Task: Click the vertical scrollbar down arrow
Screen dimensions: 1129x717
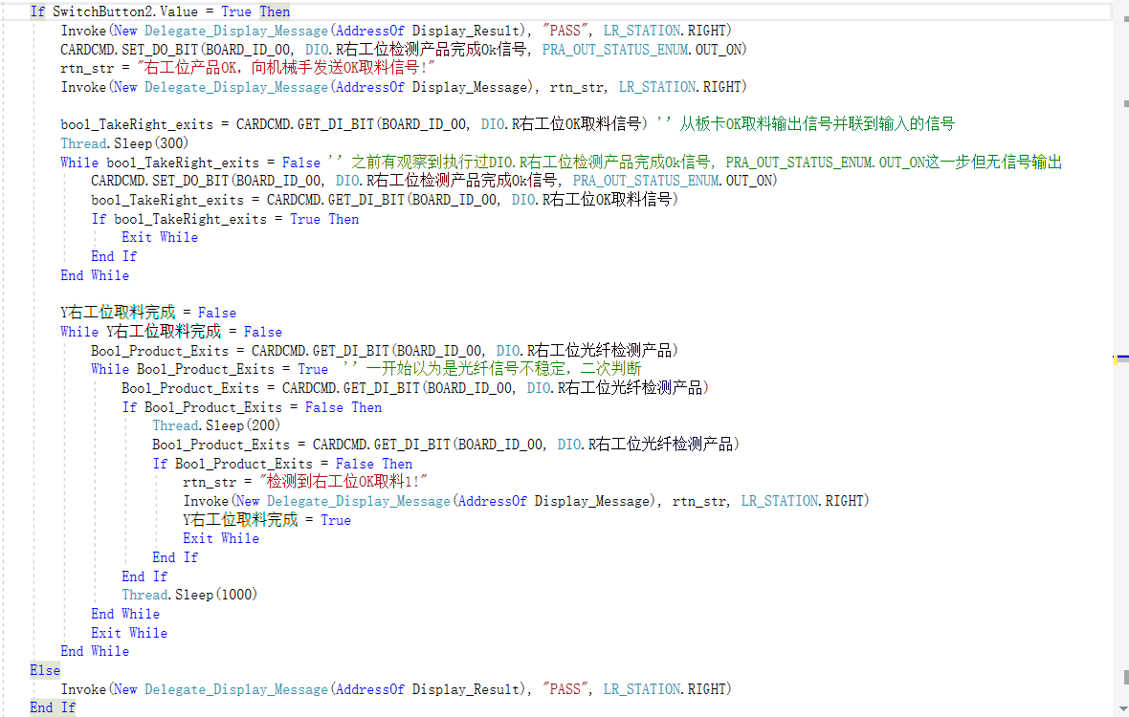Action: [1124, 709]
